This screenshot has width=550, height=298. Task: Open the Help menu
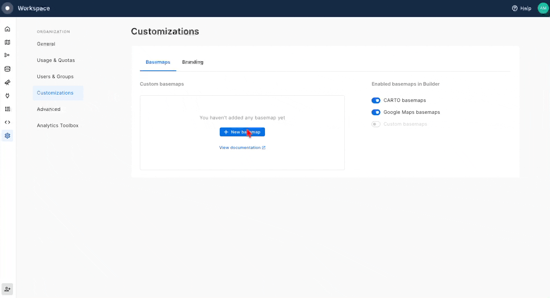(521, 8)
